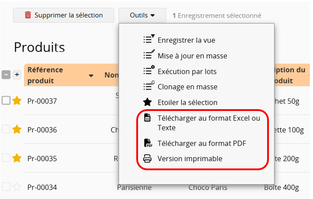Click the printer icon in menu

(148, 159)
